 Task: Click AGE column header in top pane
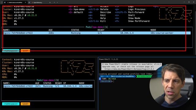coord(51,30)
